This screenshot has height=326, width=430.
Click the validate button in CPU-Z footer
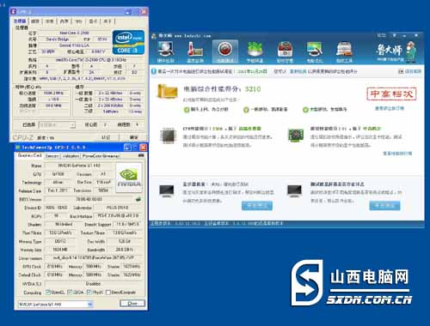point(106,137)
